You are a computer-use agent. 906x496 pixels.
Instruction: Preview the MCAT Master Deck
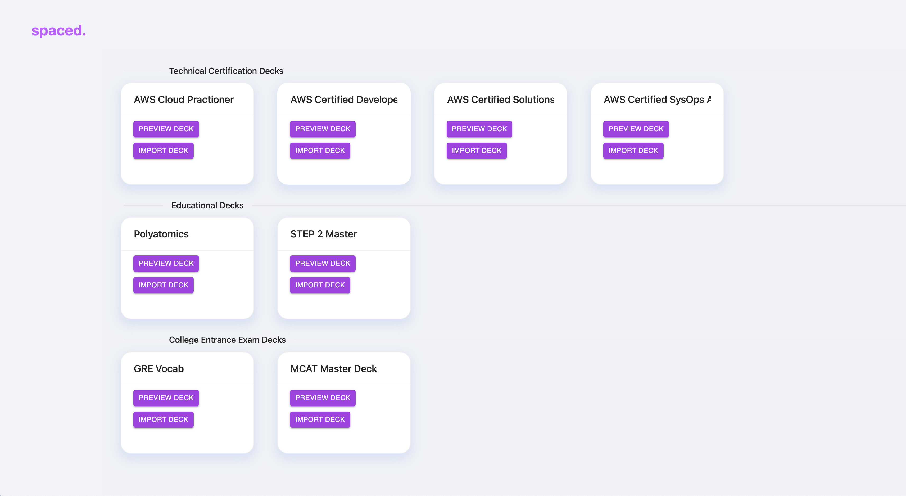323,398
